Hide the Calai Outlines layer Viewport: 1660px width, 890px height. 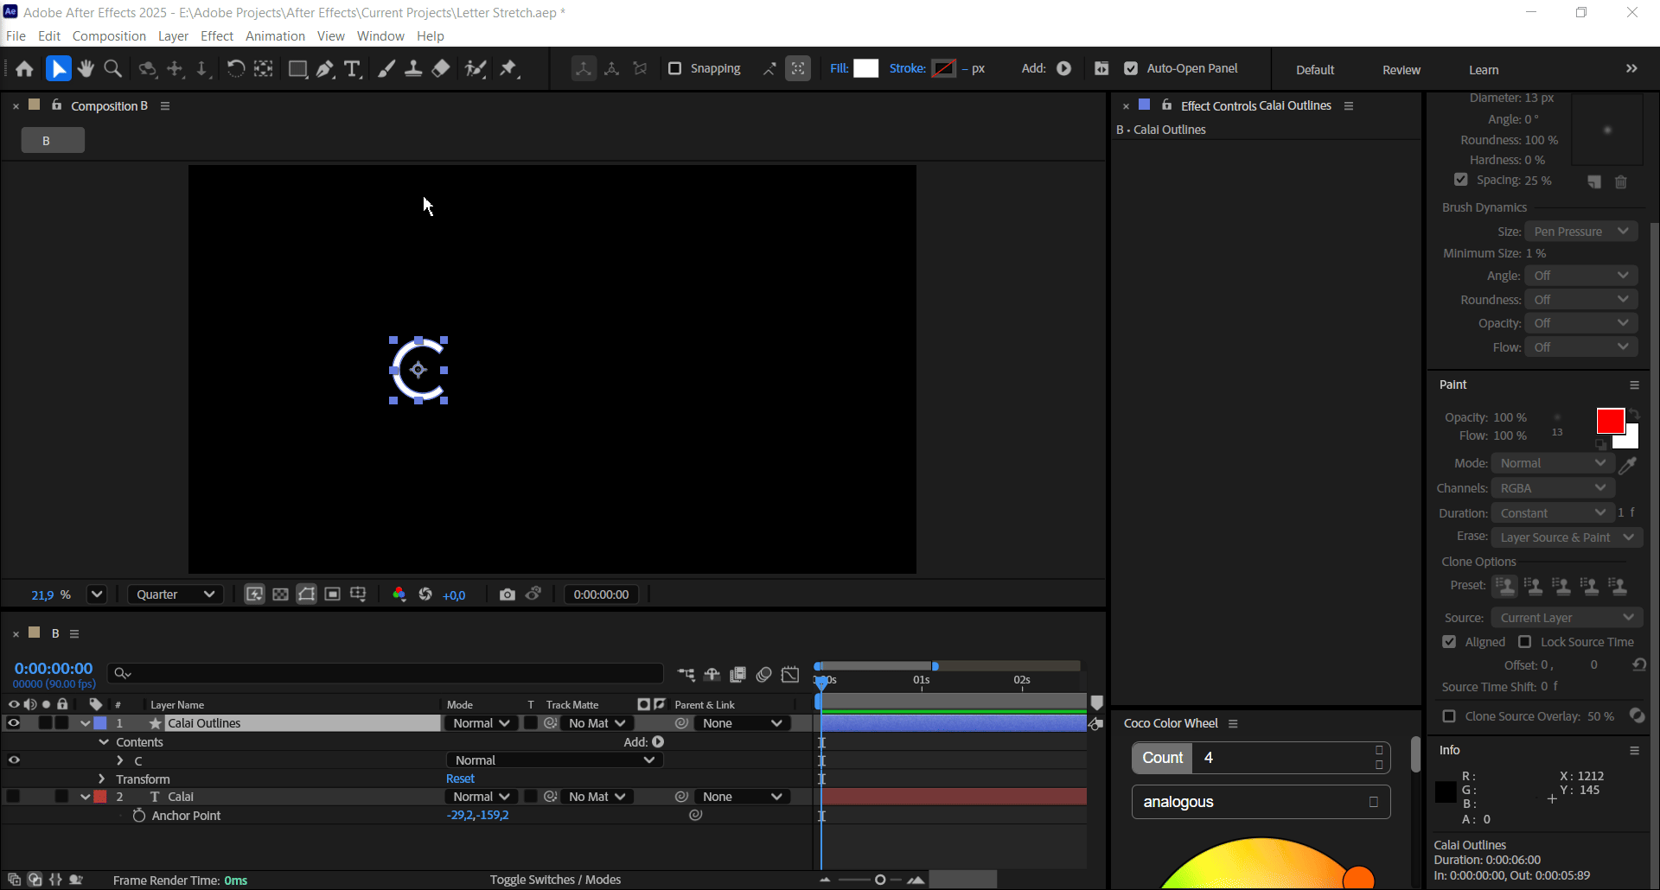click(x=14, y=723)
